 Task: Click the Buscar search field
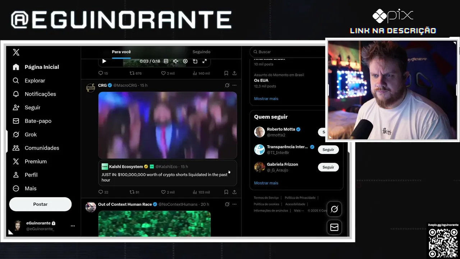[x=287, y=52]
